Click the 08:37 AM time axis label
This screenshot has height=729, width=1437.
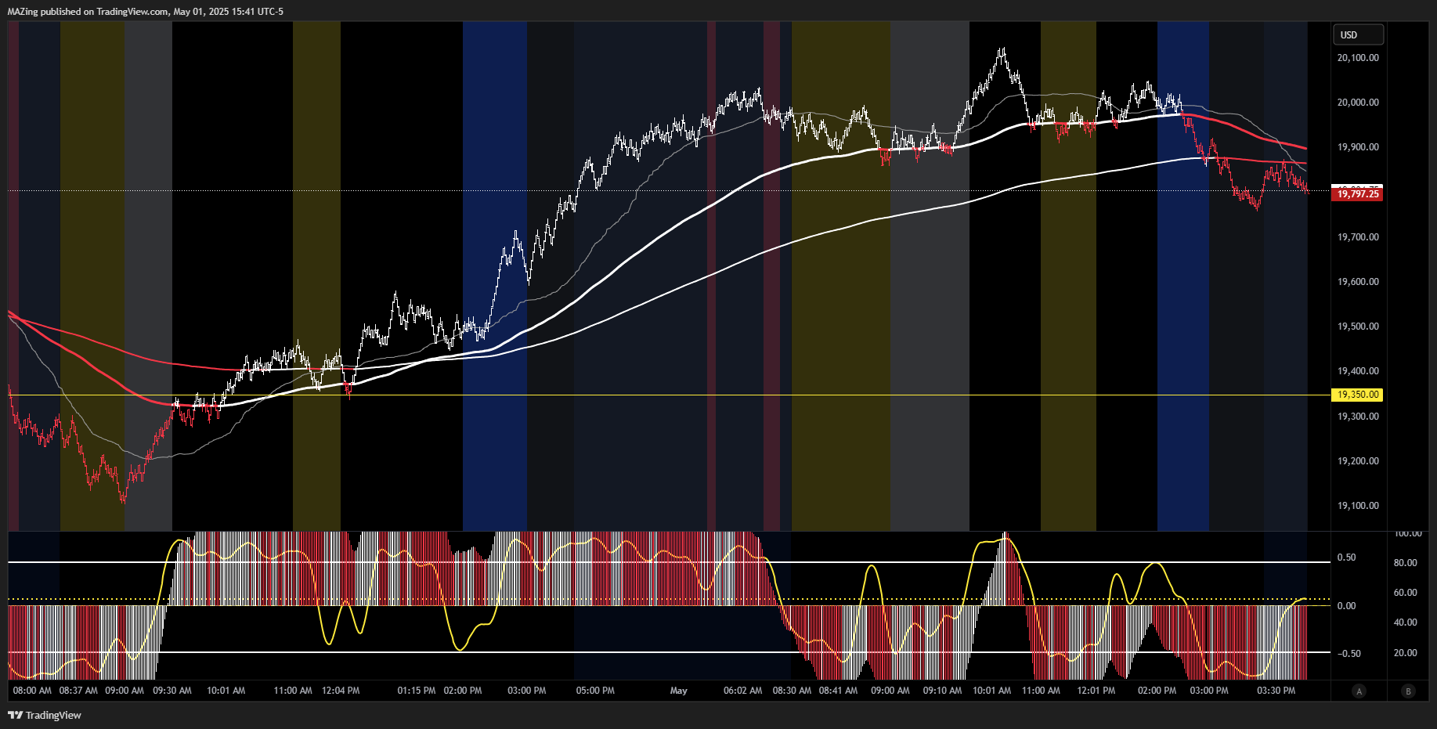point(78,691)
